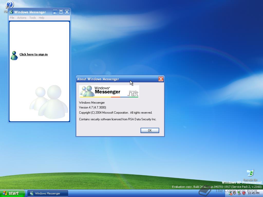Open the Start menu
This screenshot has width=263, height=197.
[12, 193]
